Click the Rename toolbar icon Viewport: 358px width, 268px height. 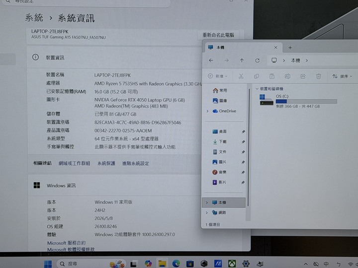287,76
